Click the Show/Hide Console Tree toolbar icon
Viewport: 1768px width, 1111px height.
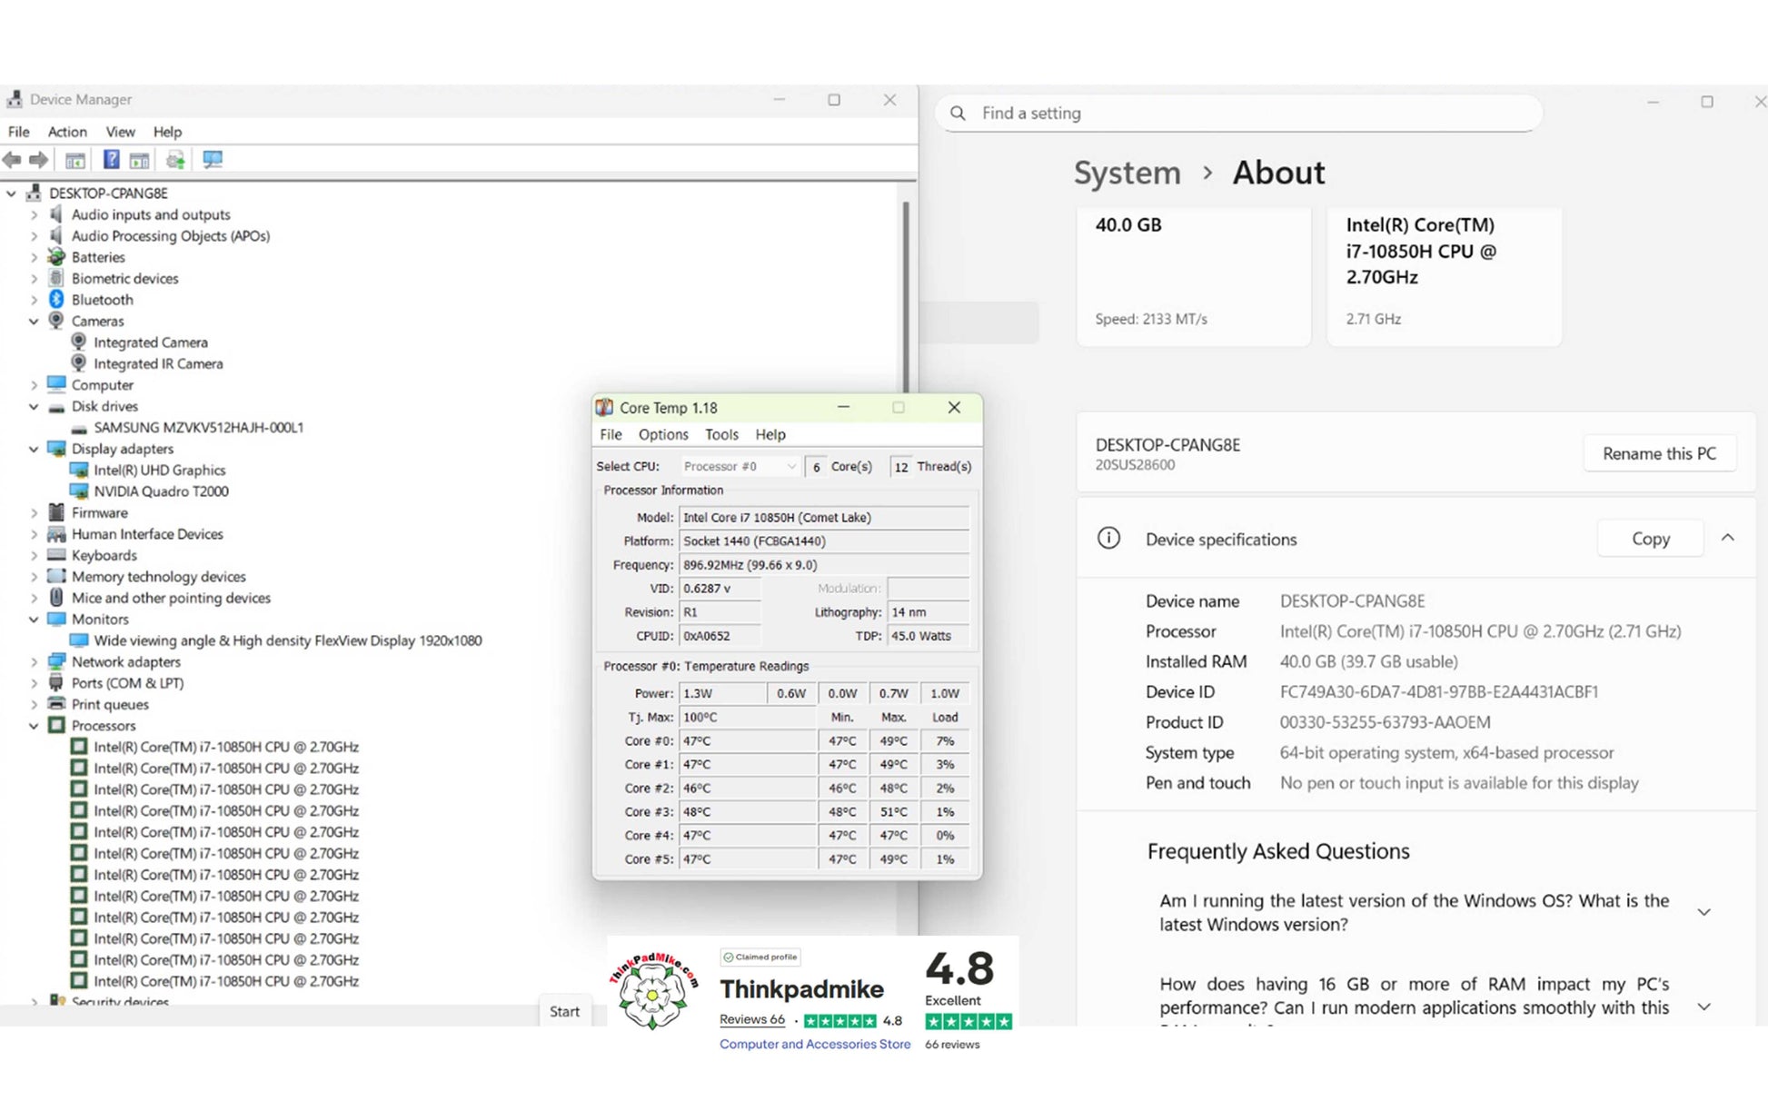(x=75, y=160)
